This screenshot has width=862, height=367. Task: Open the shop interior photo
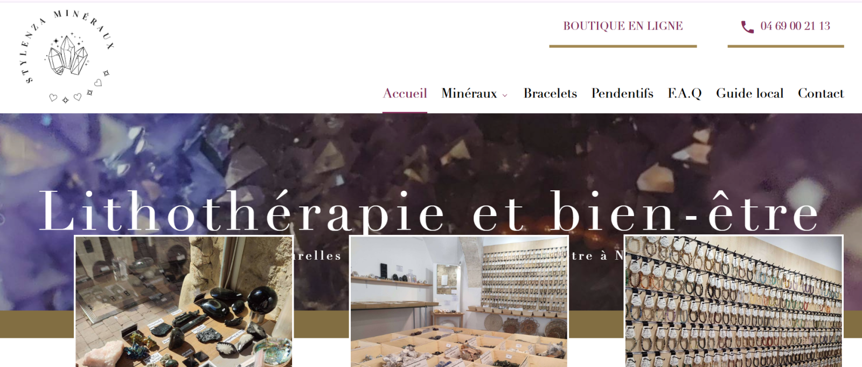tap(459, 301)
